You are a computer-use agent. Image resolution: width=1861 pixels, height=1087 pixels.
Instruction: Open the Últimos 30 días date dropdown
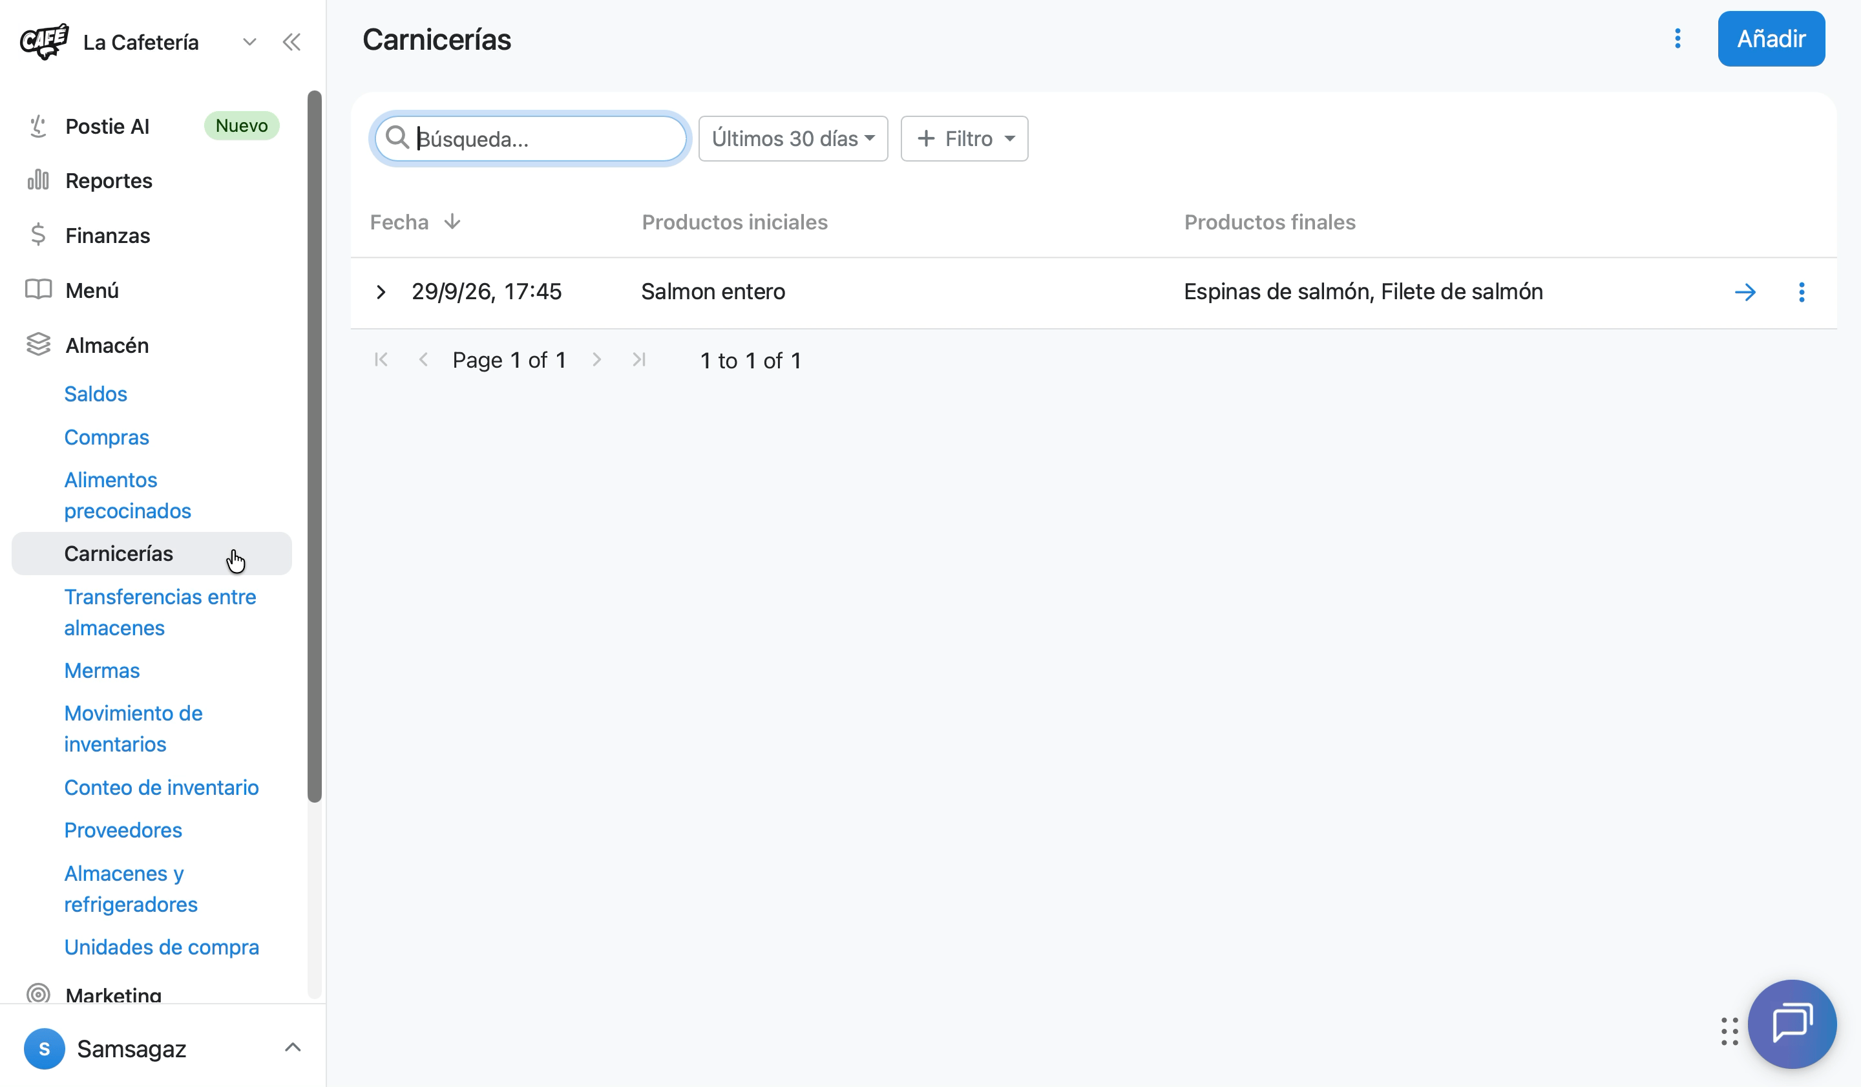(793, 138)
